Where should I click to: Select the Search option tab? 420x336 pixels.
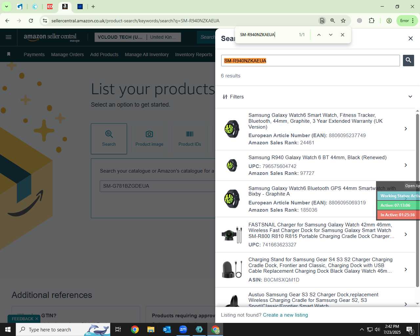(109, 139)
